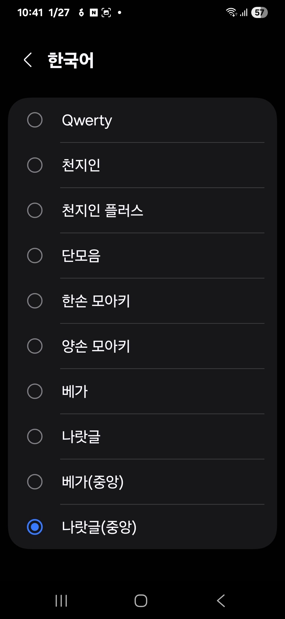Screen dimensions: 285x619
Task: Select the Qwerty radio button
Action: coord(35,120)
